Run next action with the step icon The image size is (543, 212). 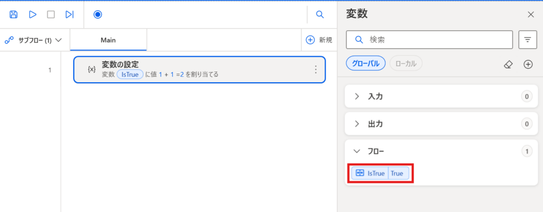pyautogui.click(x=69, y=14)
